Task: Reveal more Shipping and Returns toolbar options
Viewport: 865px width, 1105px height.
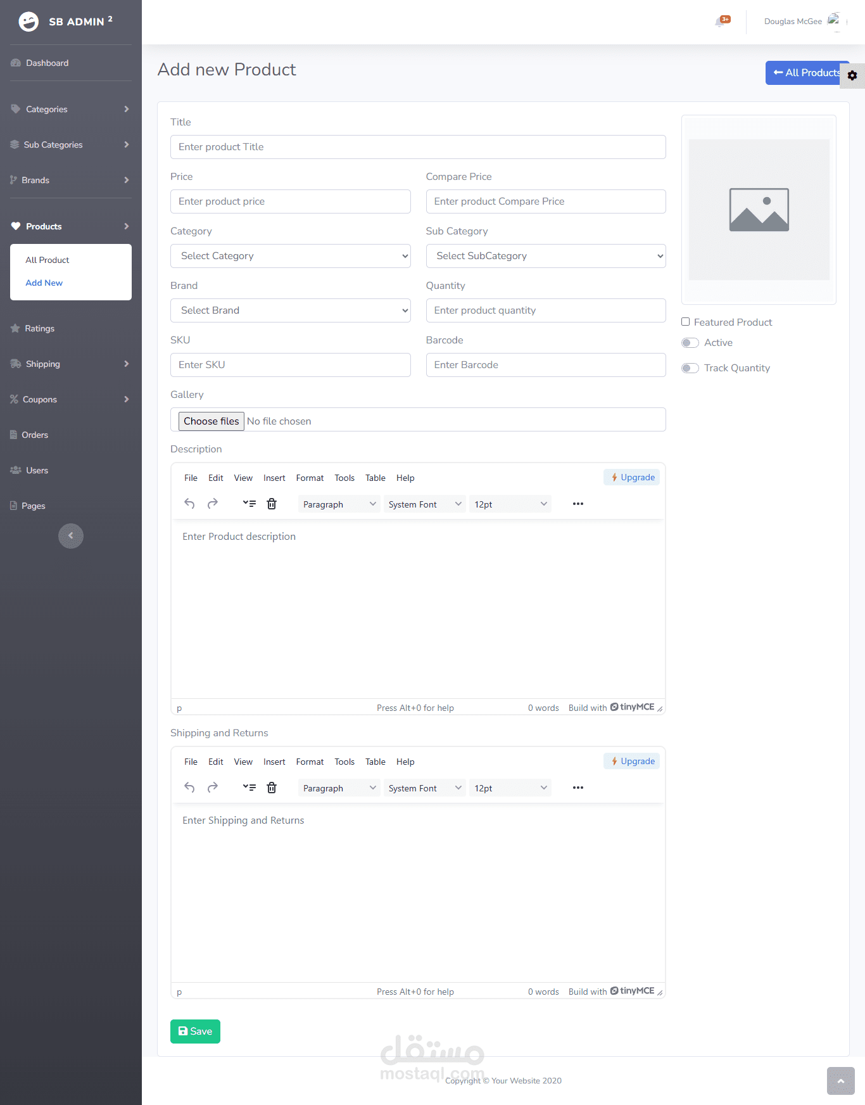Action: pyautogui.click(x=578, y=788)
